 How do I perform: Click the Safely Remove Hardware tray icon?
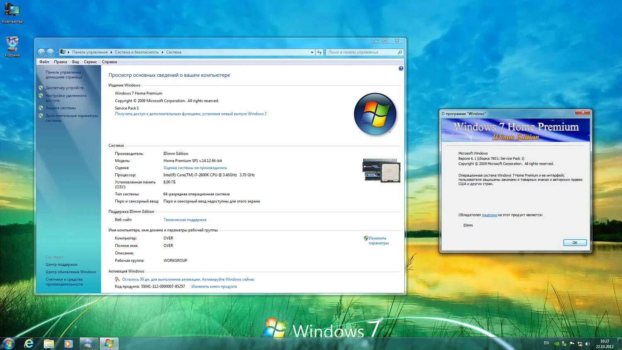pyautogui.click(x=564, y=343)
